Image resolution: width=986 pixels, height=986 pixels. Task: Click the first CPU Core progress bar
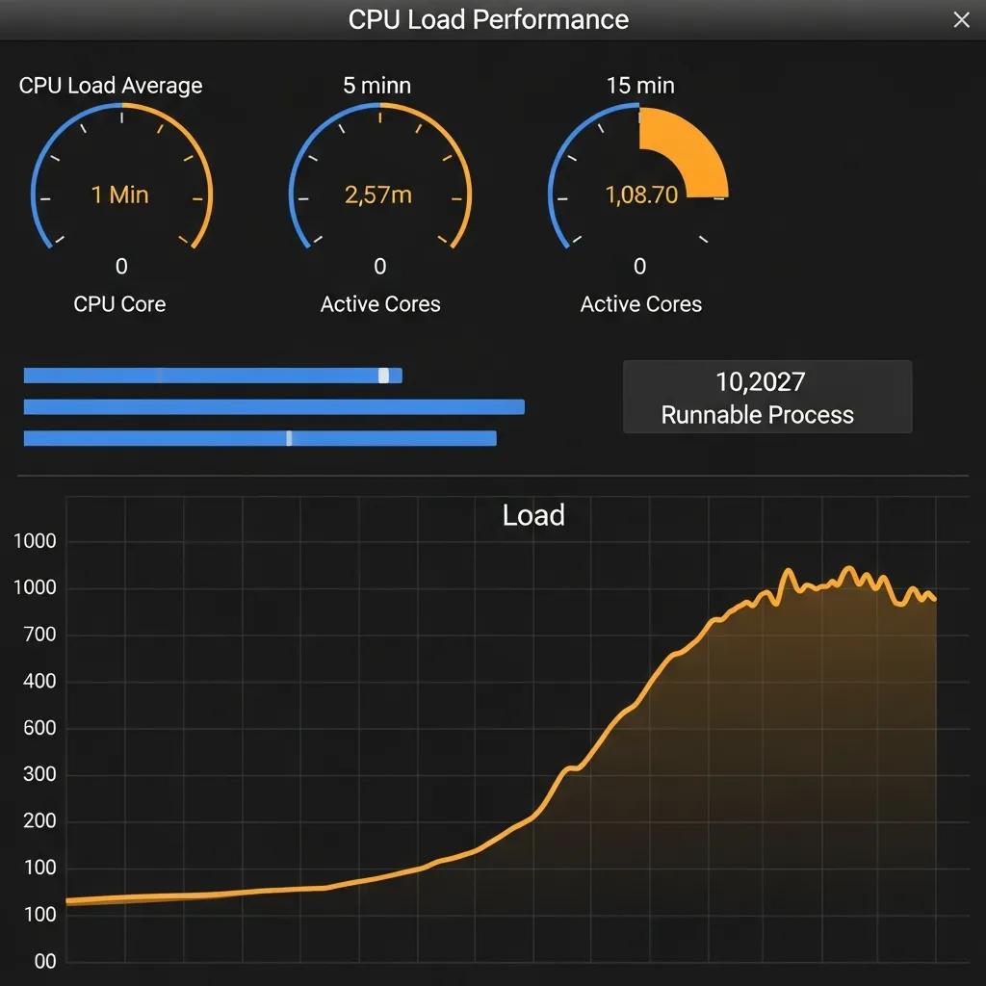pos(212,376)
